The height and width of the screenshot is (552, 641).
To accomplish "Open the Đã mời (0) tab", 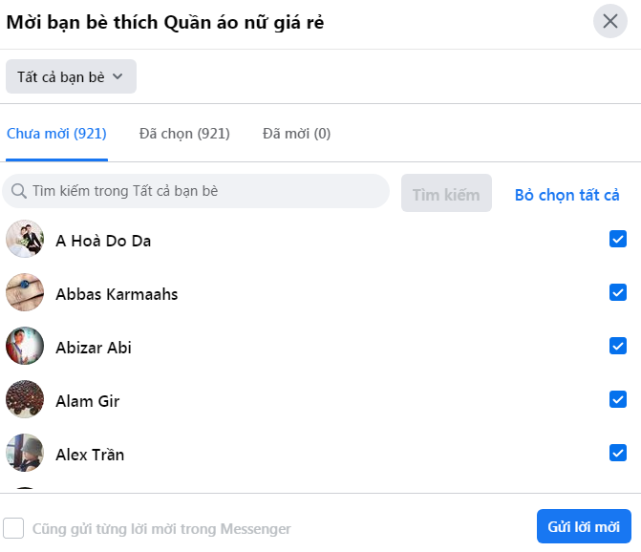I will point(296,134).
